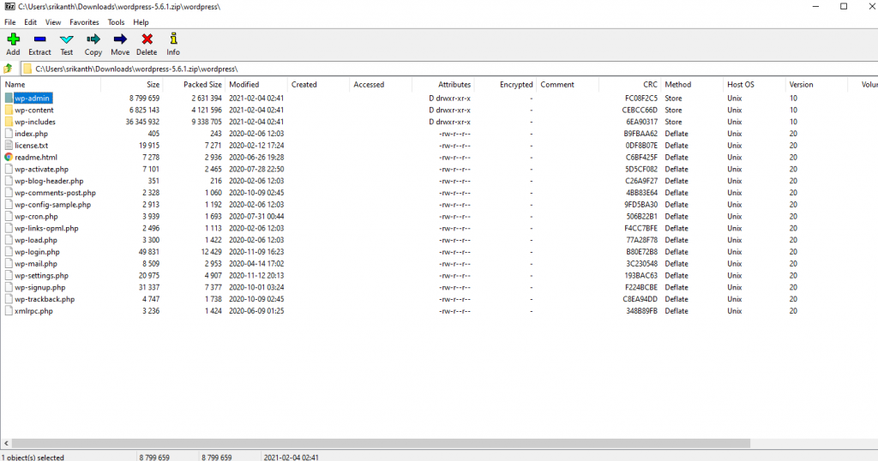
Task: Click the Copy toolbar icon
Action: [93, 39]
